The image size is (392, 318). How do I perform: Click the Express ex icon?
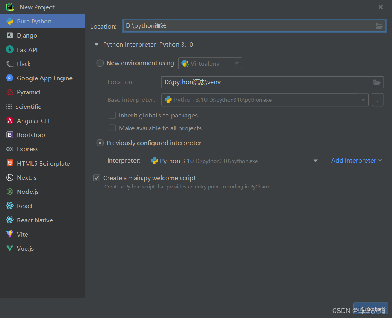(x=10, y=149)
